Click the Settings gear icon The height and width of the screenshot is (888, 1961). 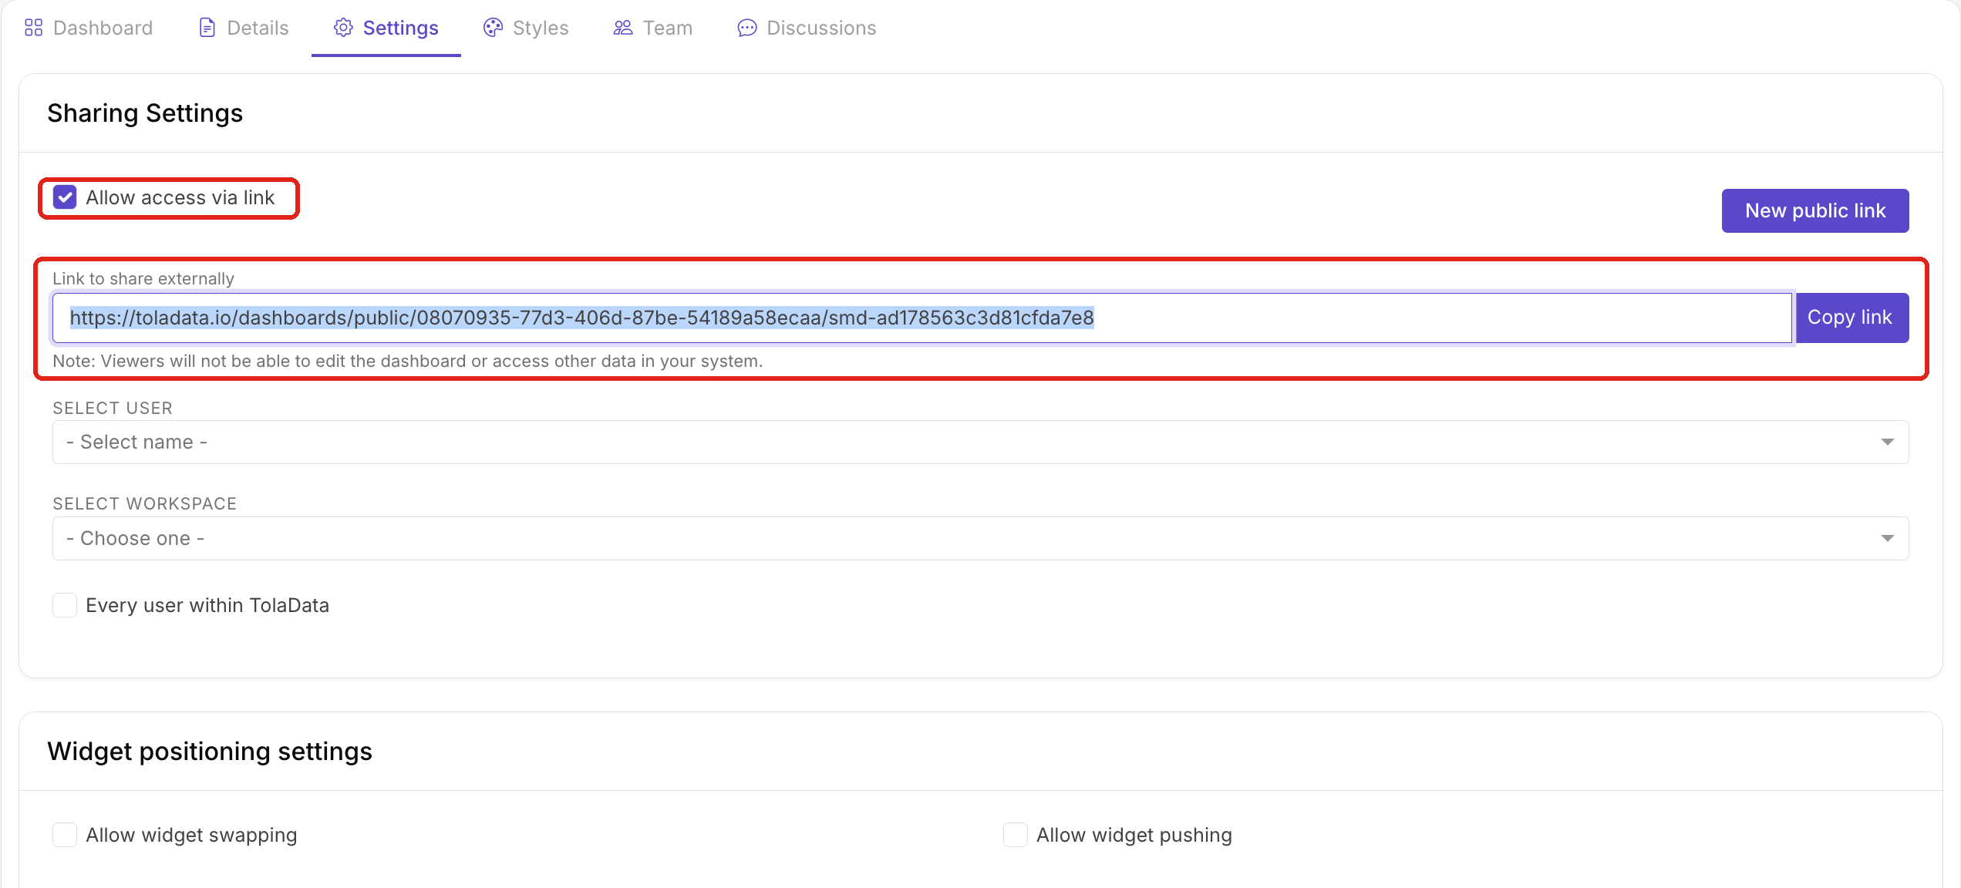click(x=343, y=28)
